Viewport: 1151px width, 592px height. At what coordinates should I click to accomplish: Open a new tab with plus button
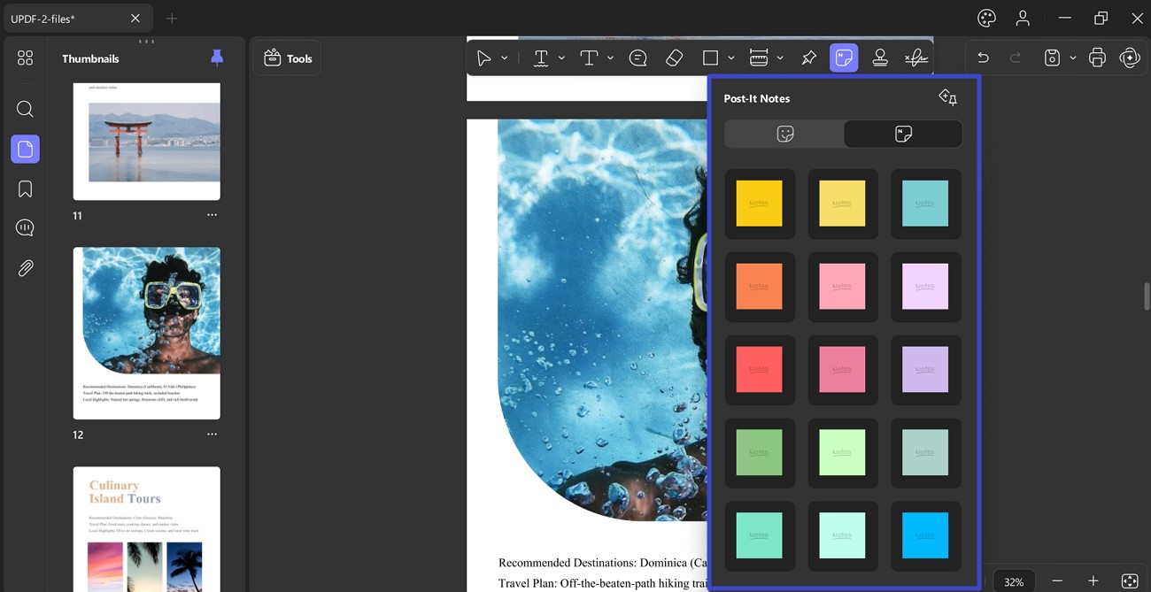point(172,19)
